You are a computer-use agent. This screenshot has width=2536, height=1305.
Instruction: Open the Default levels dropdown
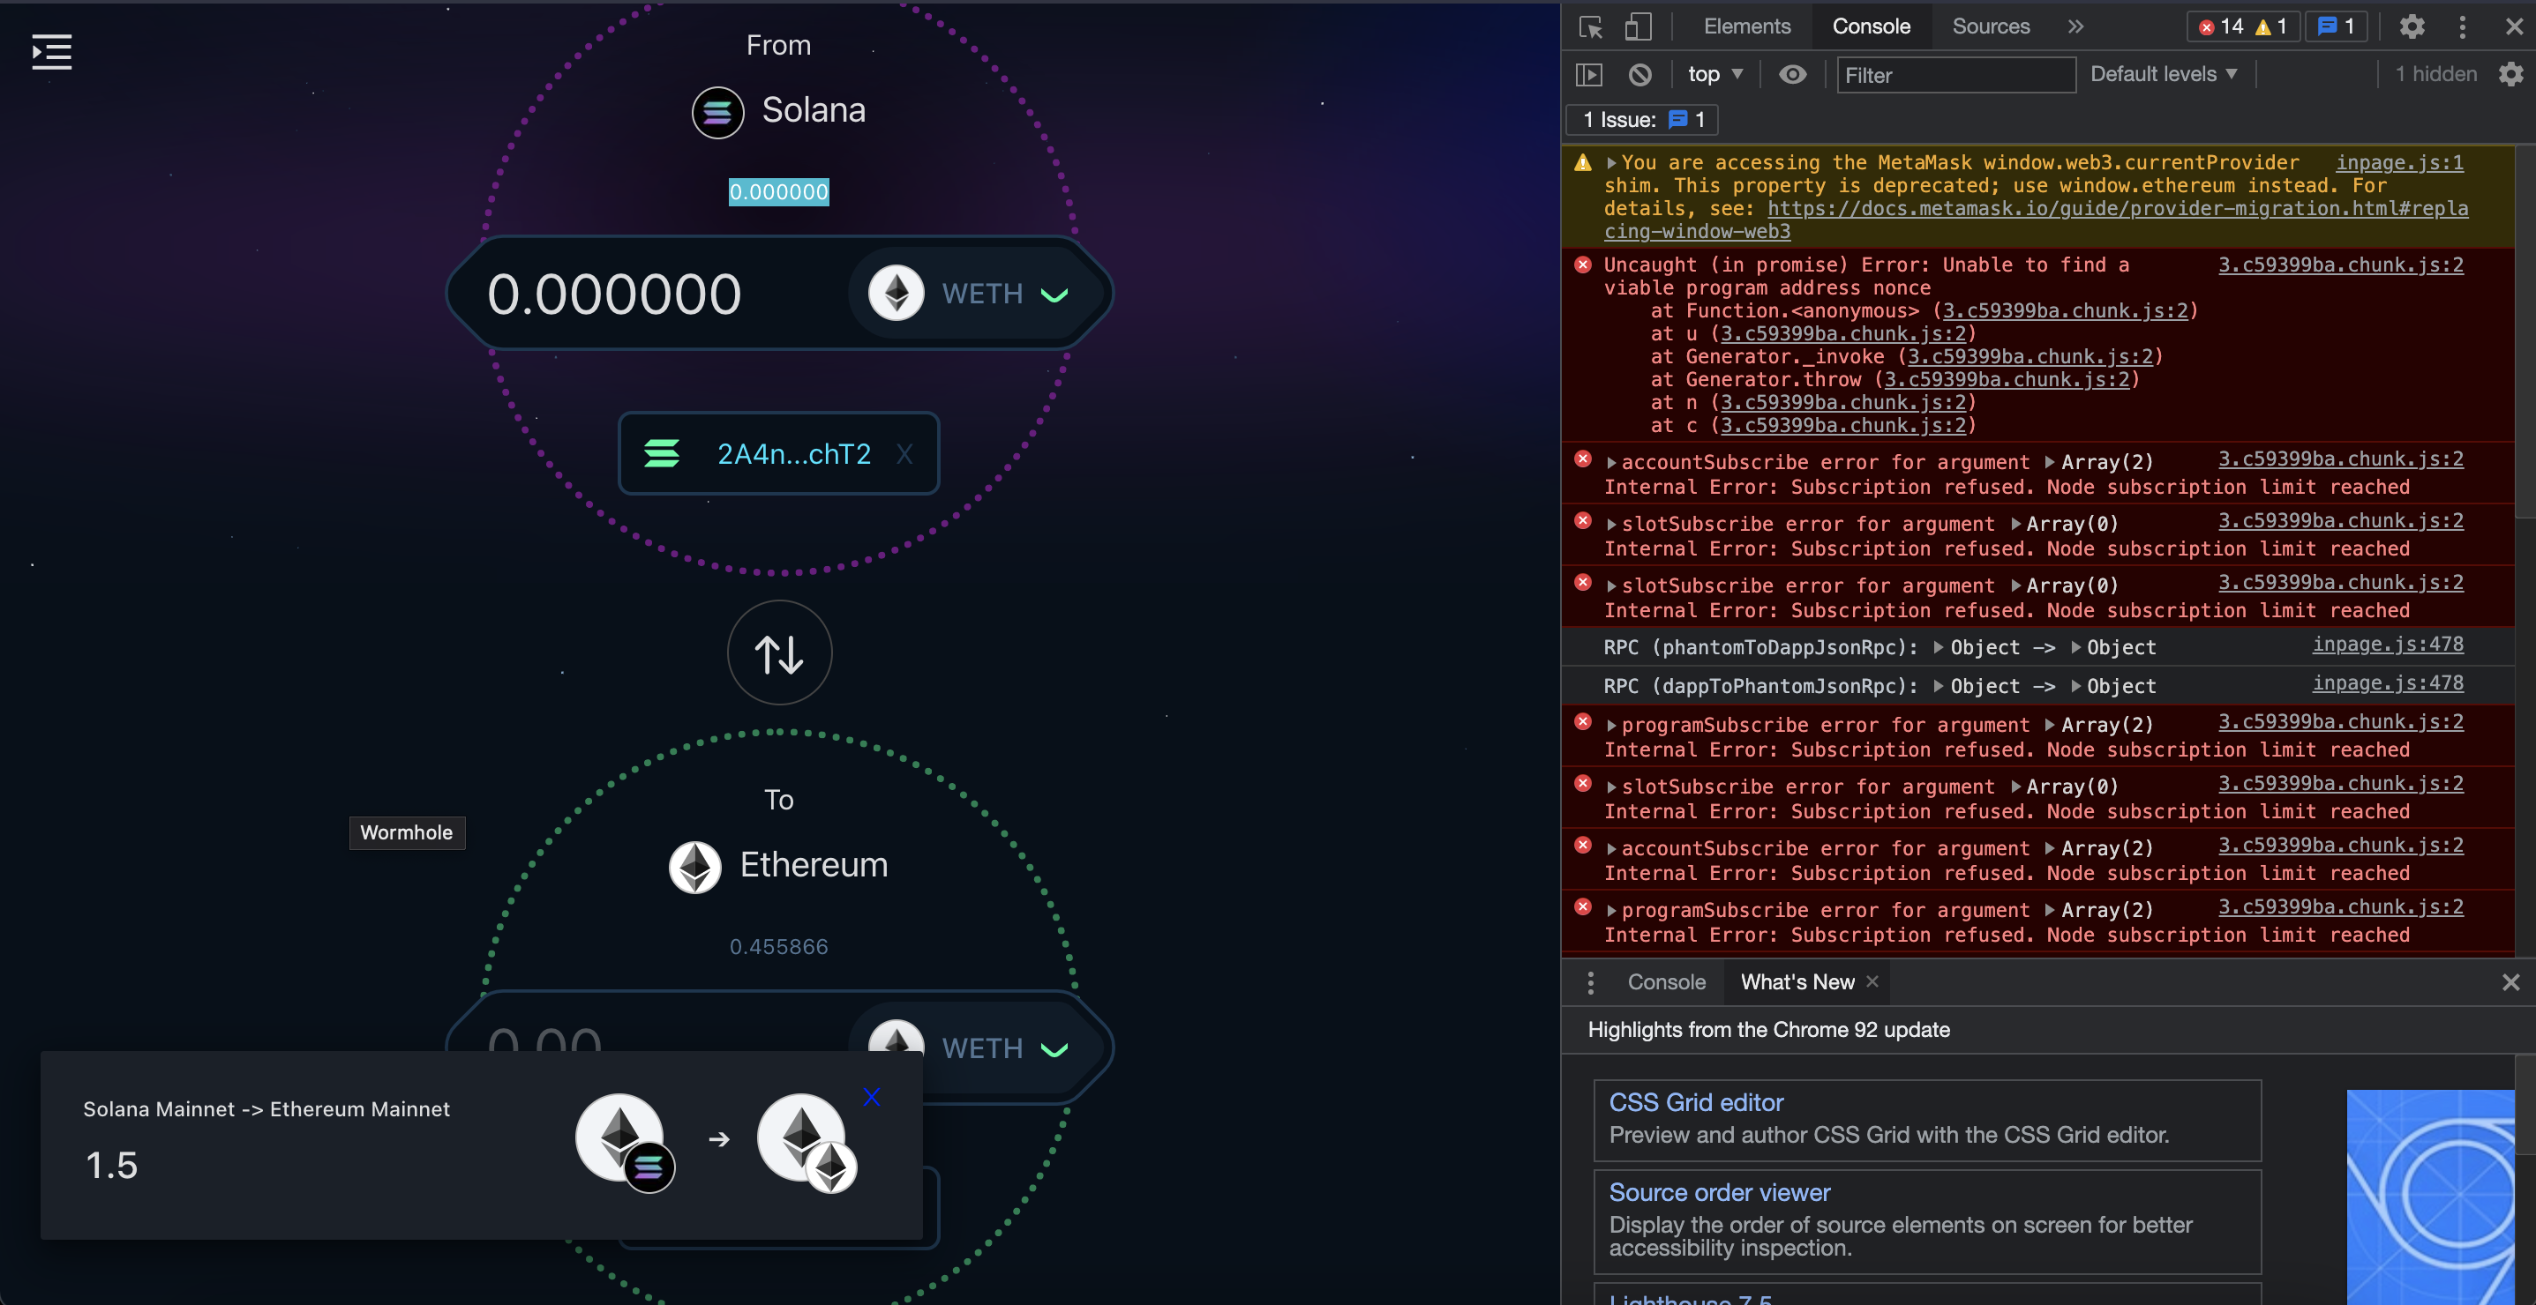2162,74
